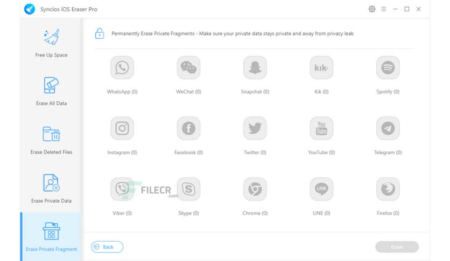
Task: Switch to Erase All Data label
Action: [x=51, y=103]
